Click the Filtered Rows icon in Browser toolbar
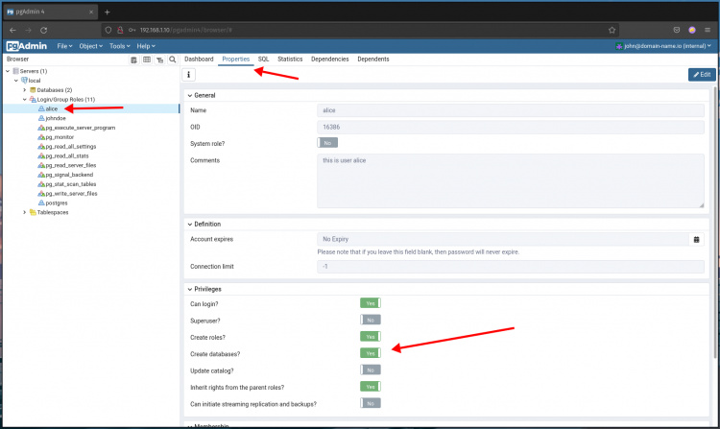Image resolution: width=720 pixels, height=429 pixels. point(159,60)
